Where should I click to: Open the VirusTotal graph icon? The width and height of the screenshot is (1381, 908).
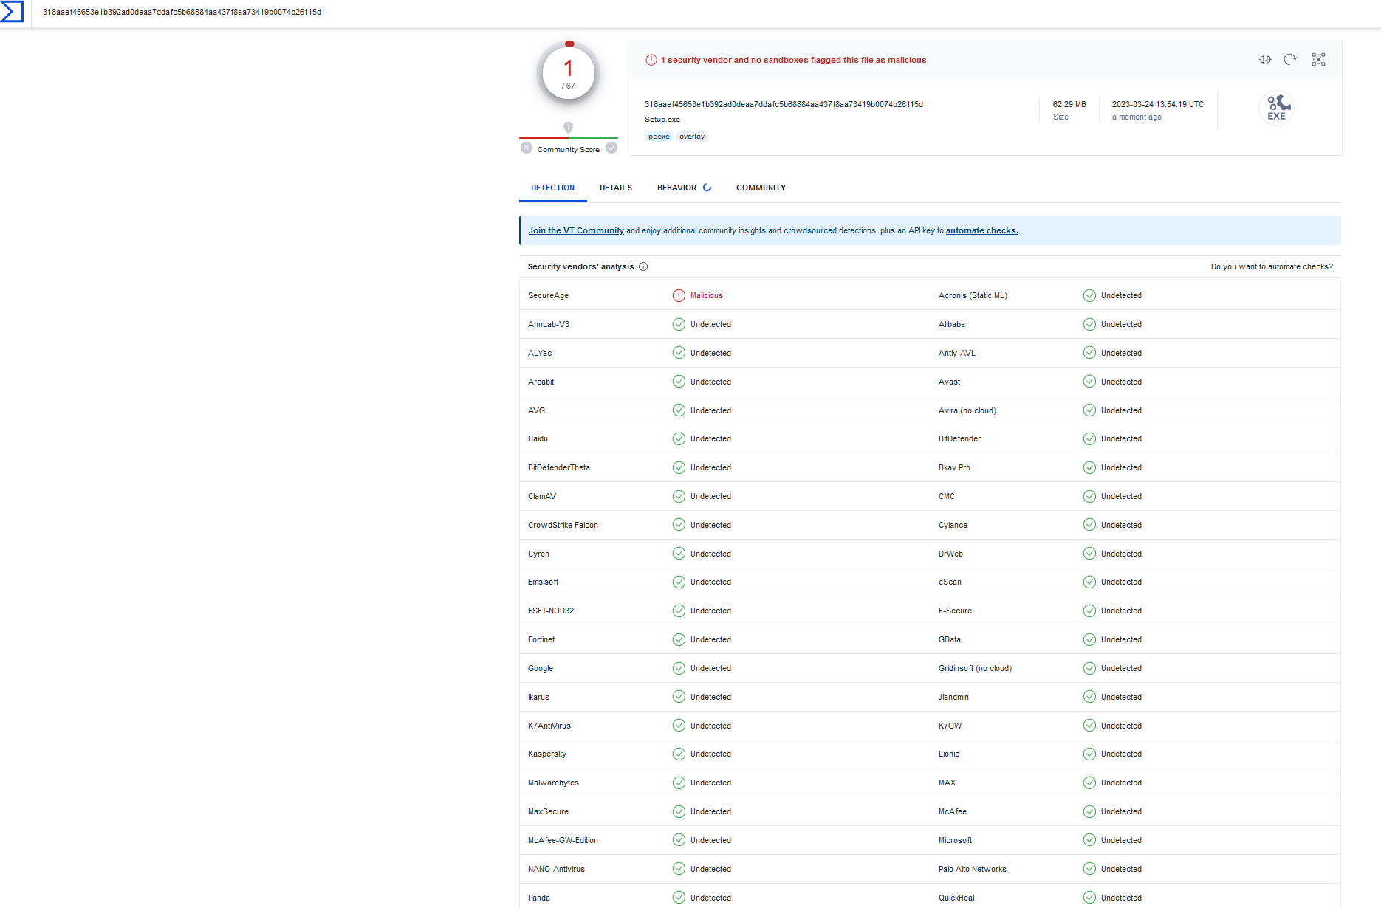[1318, 60]
